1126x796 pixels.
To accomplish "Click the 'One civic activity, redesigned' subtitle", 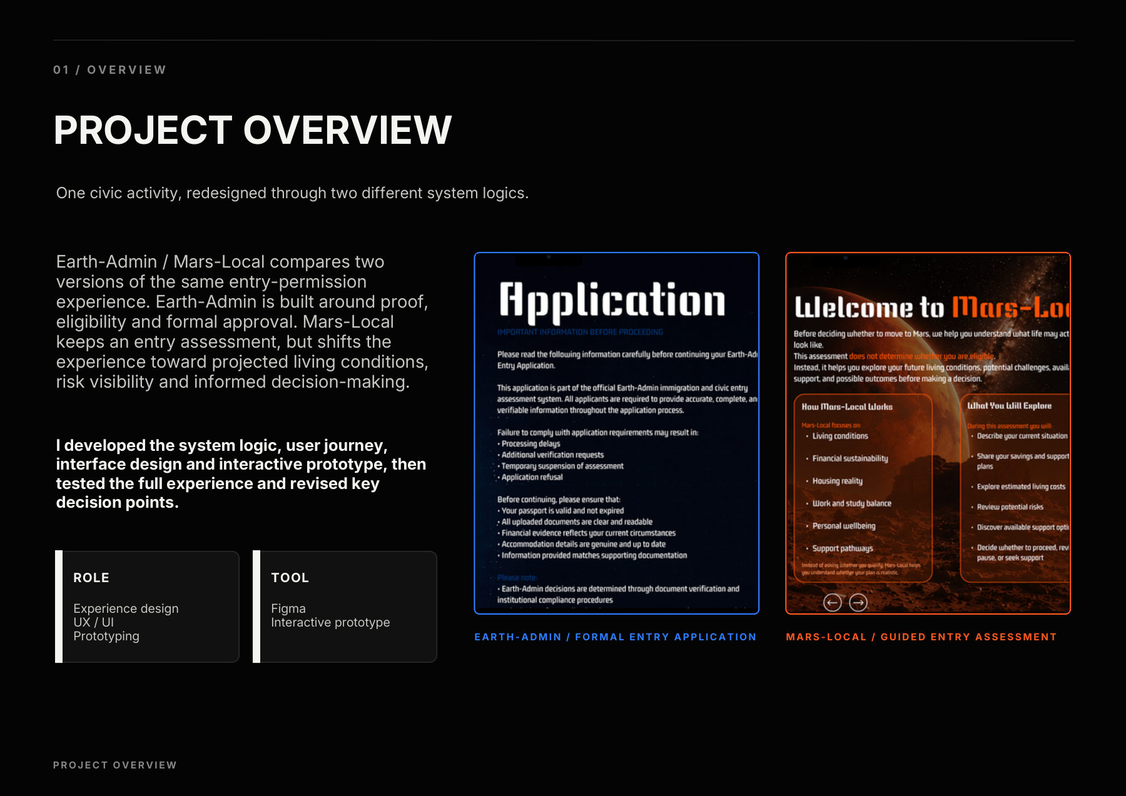I will coord(292,193).
